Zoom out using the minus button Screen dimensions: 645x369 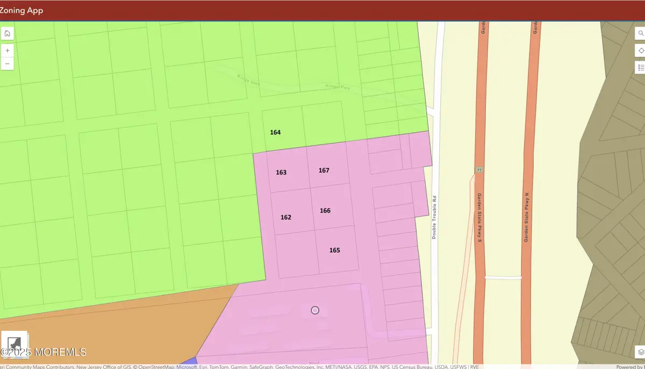tap(7, 63)
